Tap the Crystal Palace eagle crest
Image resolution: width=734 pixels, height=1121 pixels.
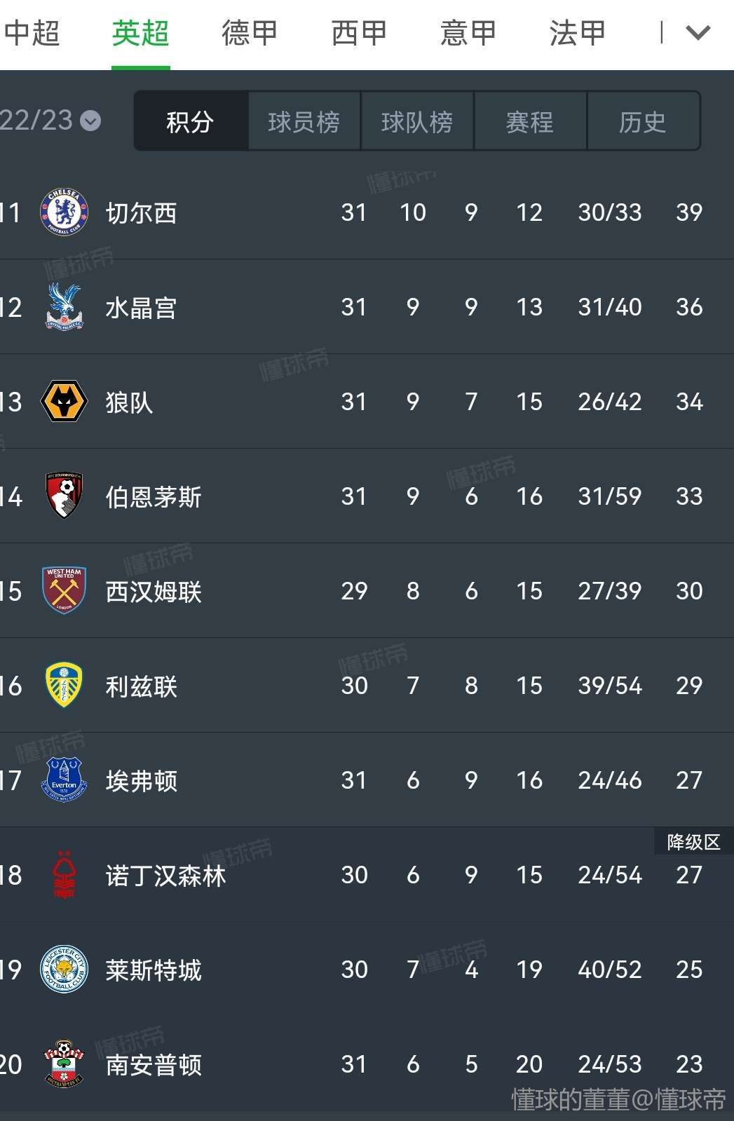click(x=64, y=306)
